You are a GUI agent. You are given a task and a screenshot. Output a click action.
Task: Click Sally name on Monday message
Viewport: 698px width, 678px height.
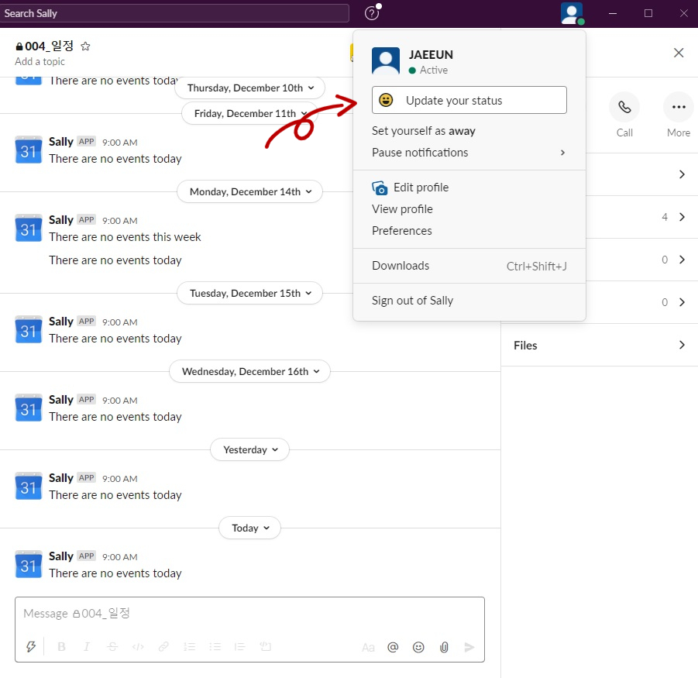point(61,220)
